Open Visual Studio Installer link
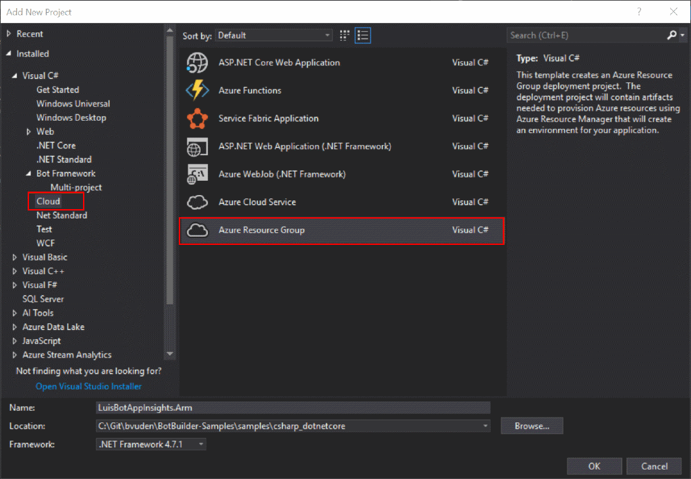This screenshot has height=479, width=691. [88, 386]
